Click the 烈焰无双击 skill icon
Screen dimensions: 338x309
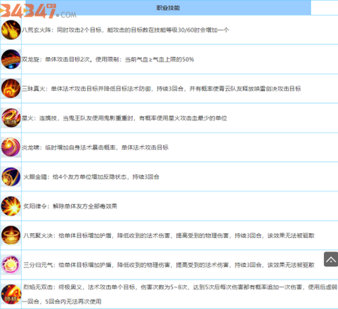[11, 294]
